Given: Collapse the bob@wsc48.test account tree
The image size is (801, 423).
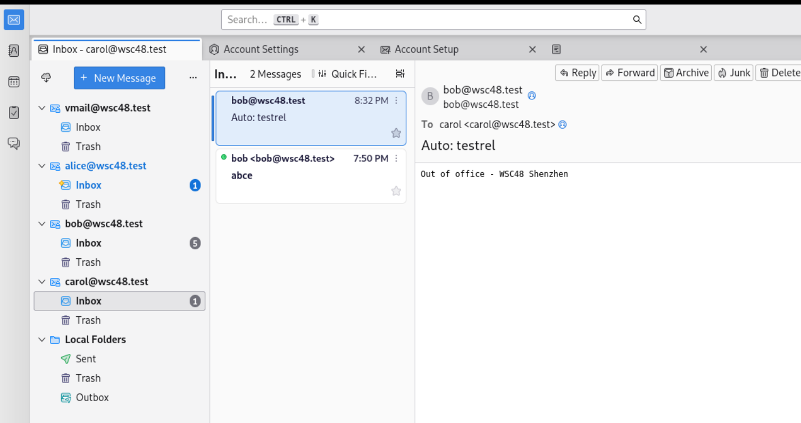Looking at the screenshot, I should point(42,224).
